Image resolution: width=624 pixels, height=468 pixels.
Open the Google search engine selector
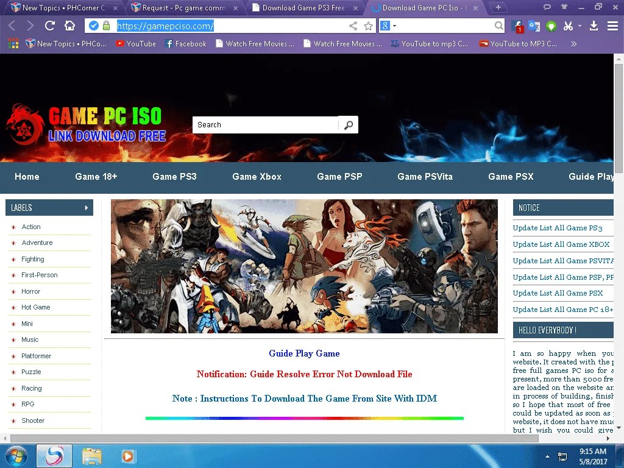coord(388,26)
